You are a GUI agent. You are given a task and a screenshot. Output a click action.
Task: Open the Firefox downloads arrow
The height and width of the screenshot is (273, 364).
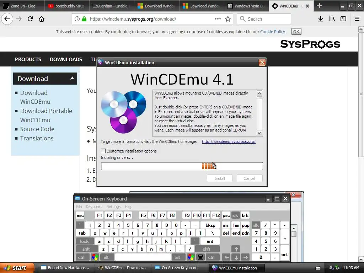click(321, 19)
